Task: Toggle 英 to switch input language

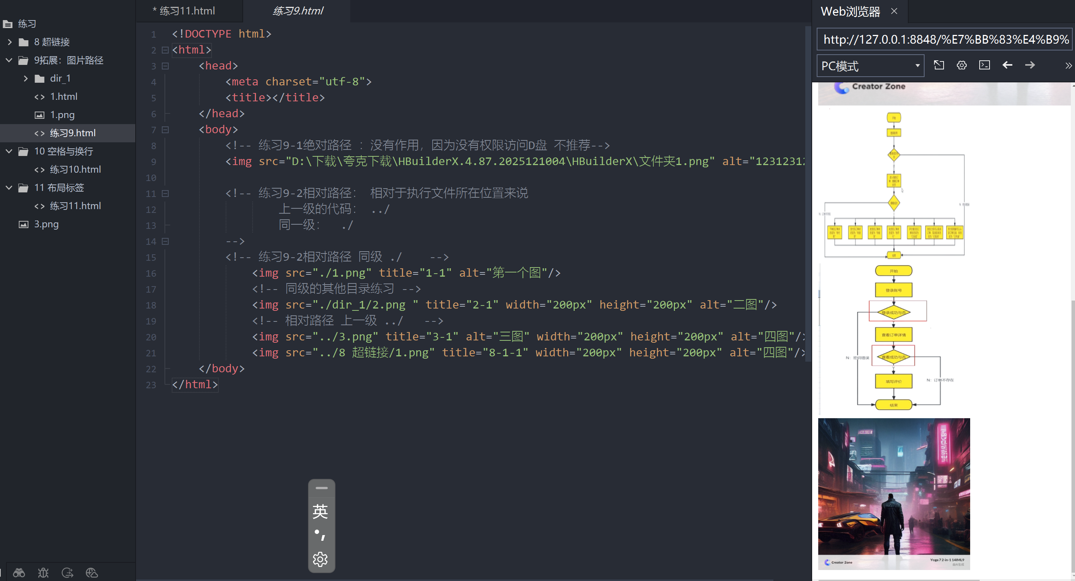Action: click(321, 512)
